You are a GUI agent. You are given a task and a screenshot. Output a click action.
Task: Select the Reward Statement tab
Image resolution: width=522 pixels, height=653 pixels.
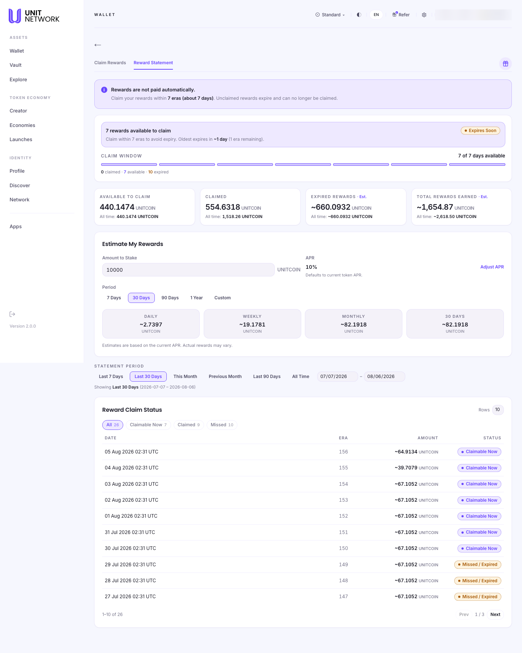coord(153,63)
